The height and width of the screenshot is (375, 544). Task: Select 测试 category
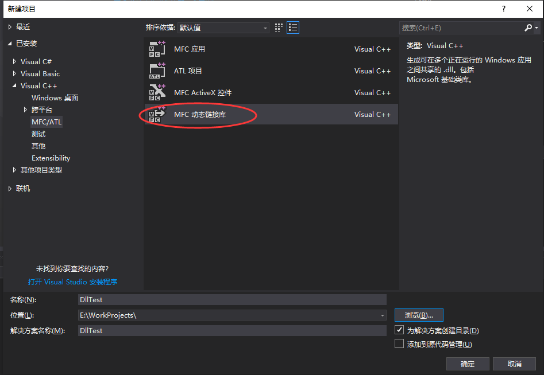(38, 134)
